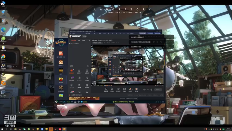The width and height of the screenshot is (232, 131).
Task: Select the second scene tab
Action: pyautogui.click(x=79, y=40)
